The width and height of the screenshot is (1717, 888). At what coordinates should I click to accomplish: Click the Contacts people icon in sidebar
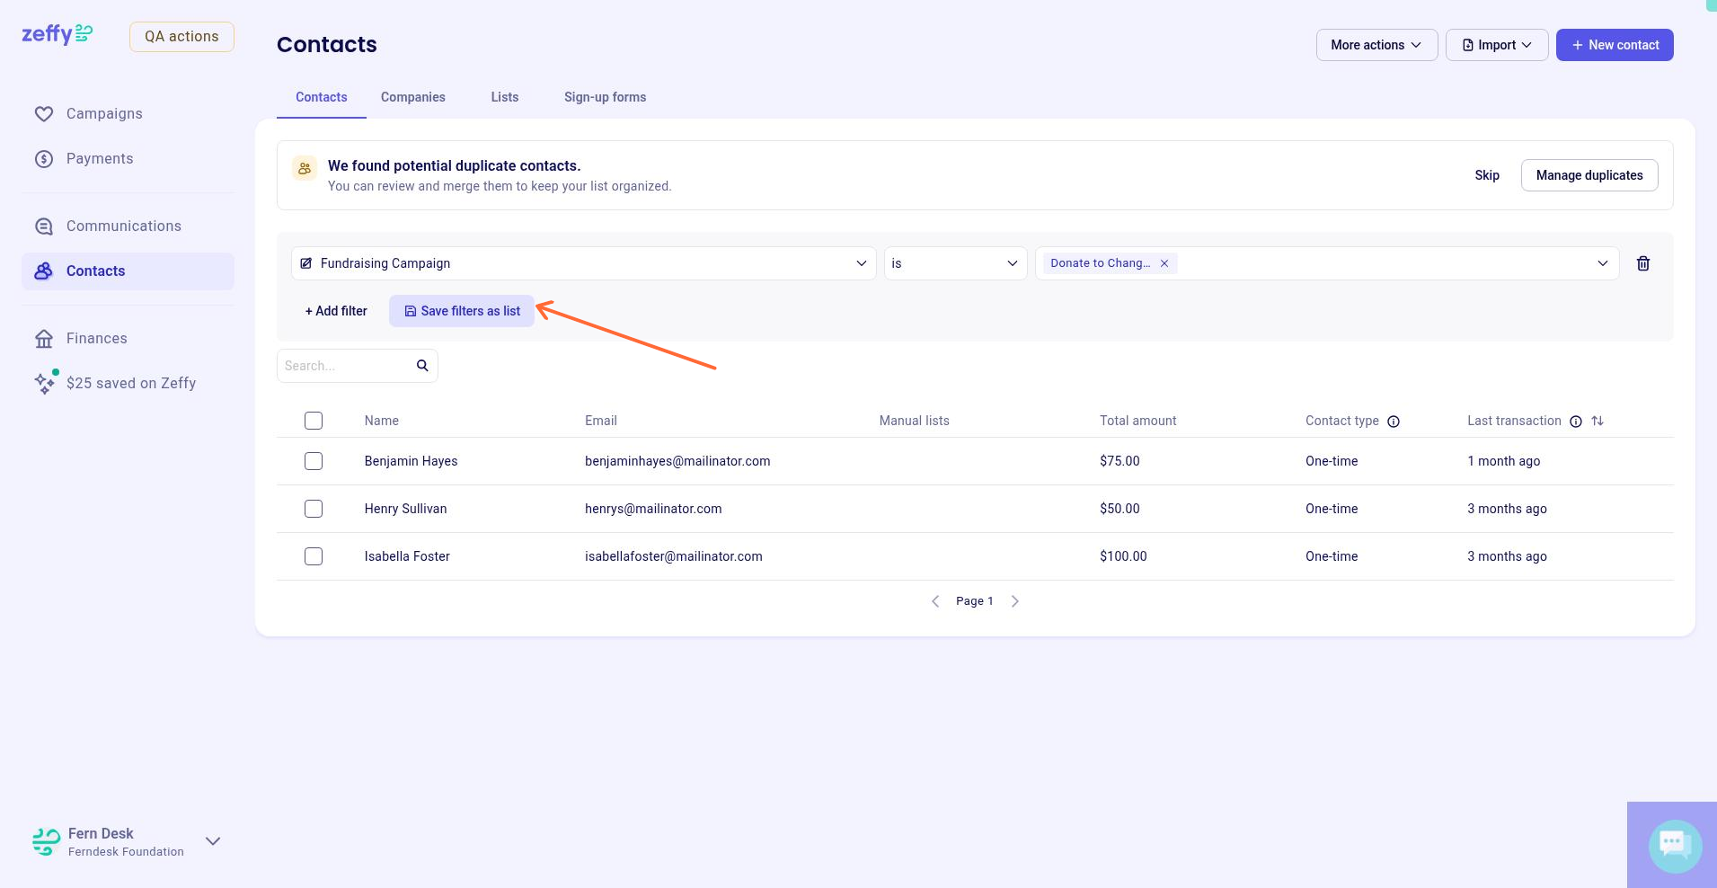click(44, 271)
